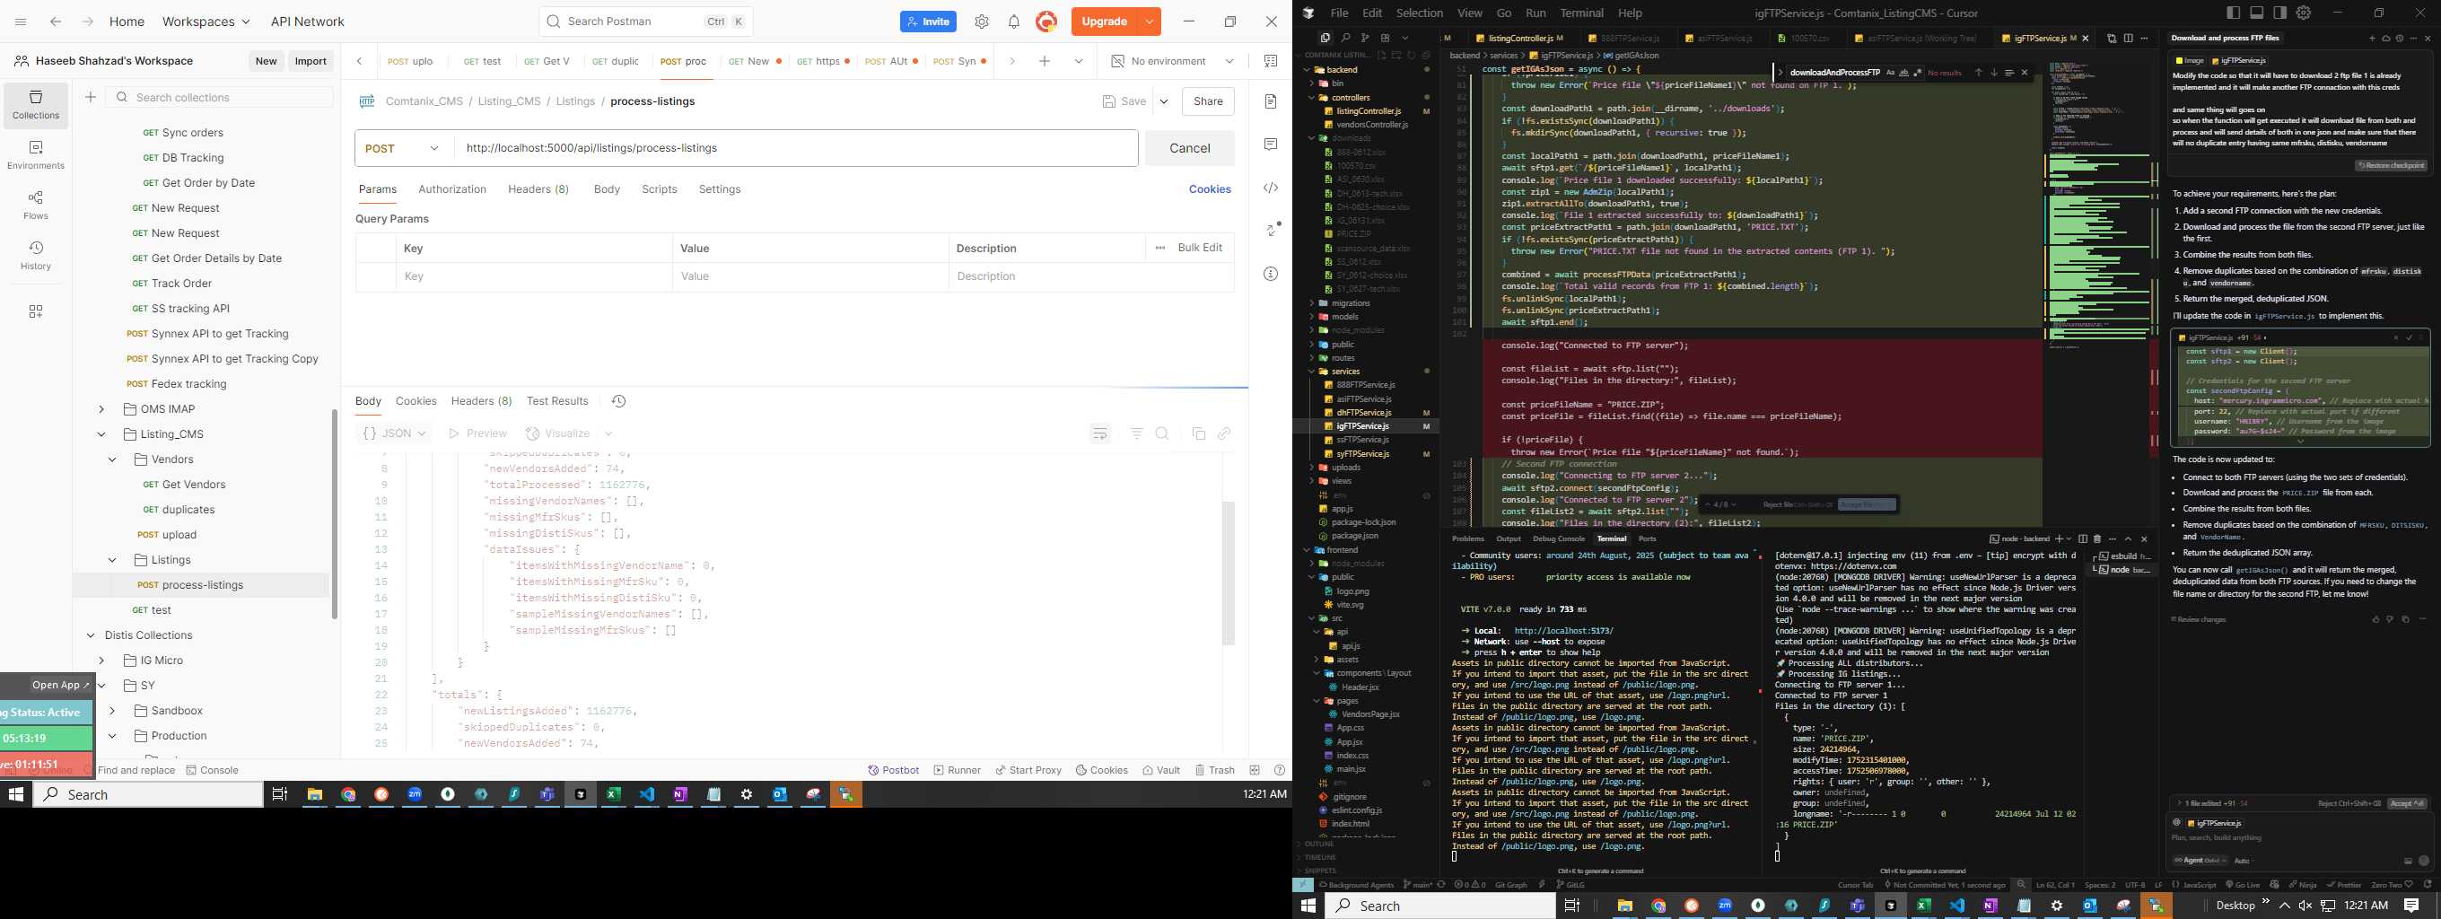Close the find widget in Cursor editor
The image size is (2441, 919).
[x=2025, y=72]
